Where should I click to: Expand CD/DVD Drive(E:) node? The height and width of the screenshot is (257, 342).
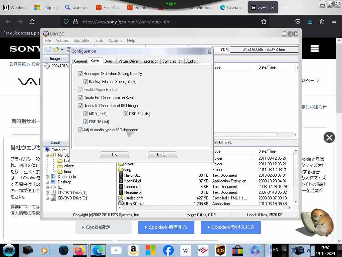(x=47, y=198)
